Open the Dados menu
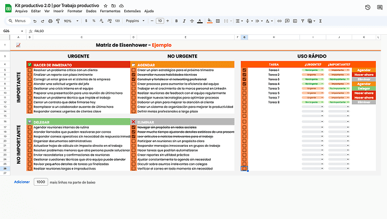 pyautogui.click(x=91, y=11)
